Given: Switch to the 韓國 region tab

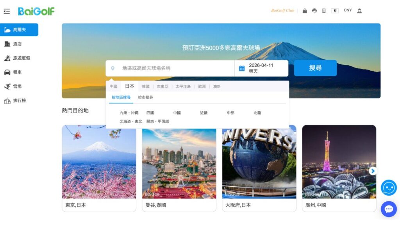Looking at the screenshot, I should click(x=146, y=86).
